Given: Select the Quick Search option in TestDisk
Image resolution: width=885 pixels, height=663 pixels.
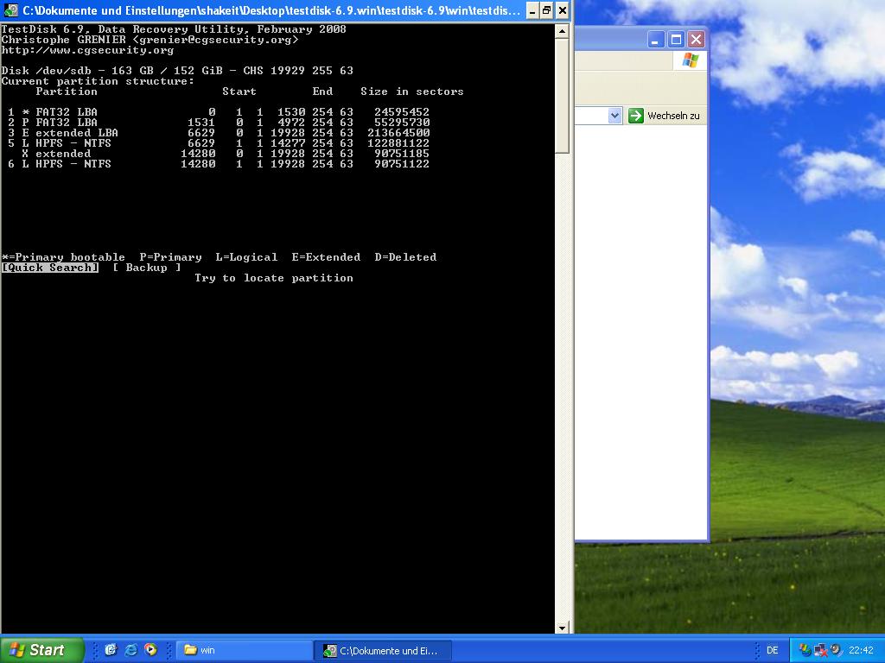Looking at the screenshot, I should (49, 268).
